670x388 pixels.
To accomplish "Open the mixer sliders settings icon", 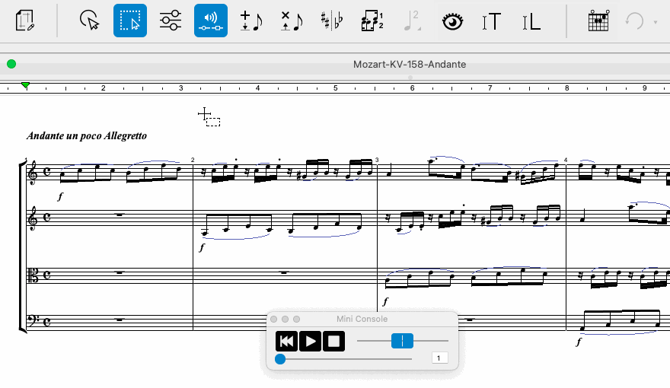I will point(171,21).
